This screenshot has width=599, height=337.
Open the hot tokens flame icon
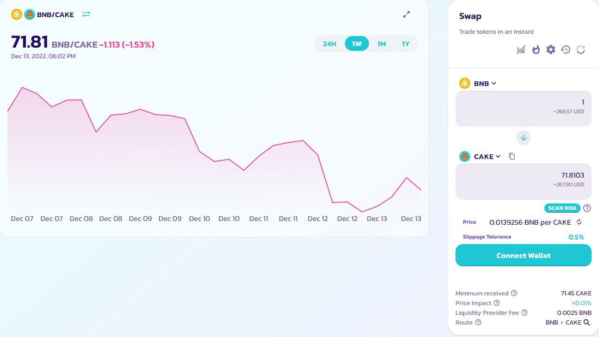pos(536,49)
